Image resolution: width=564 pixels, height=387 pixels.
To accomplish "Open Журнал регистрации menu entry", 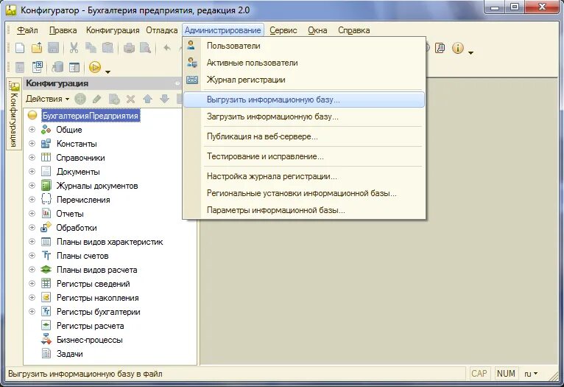I will point(304,80).
